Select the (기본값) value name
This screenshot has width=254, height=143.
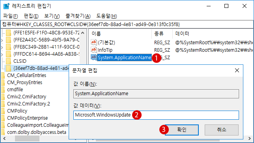click(106, 43)
